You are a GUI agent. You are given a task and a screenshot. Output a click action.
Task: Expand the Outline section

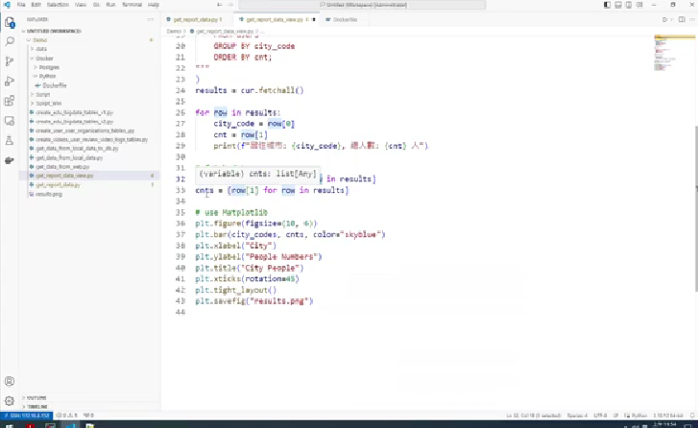pyautogui.click(x=36, y=397)
